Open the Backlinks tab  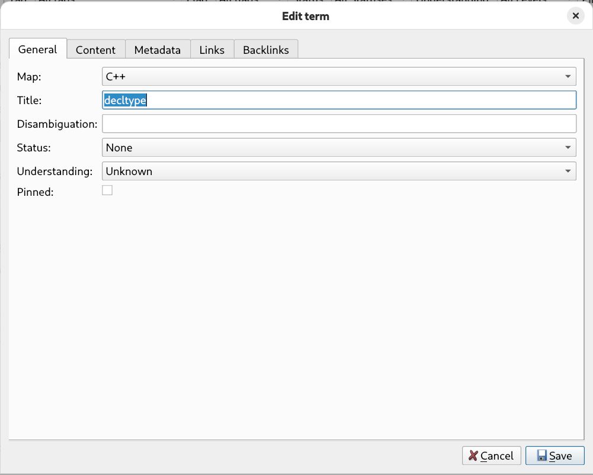(x=266, y=50)
